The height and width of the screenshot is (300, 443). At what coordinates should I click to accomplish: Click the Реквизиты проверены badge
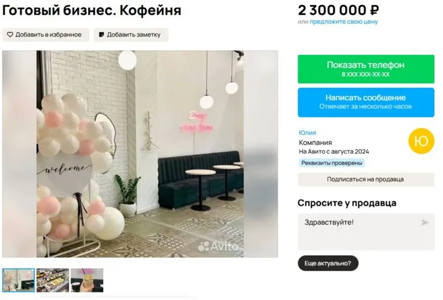[x=332, y=163]
